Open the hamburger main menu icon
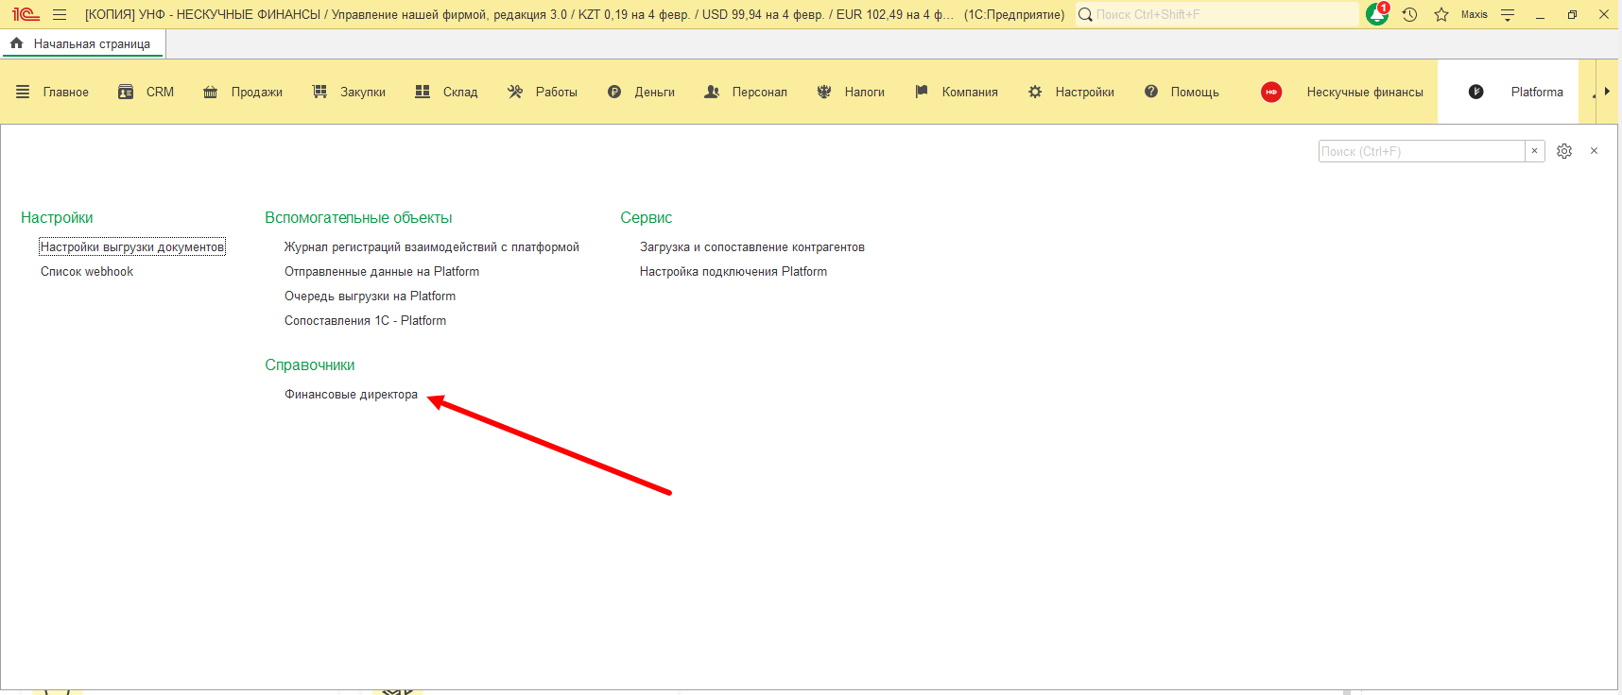This screenshot has height=695, width=1622. (60, 15)
